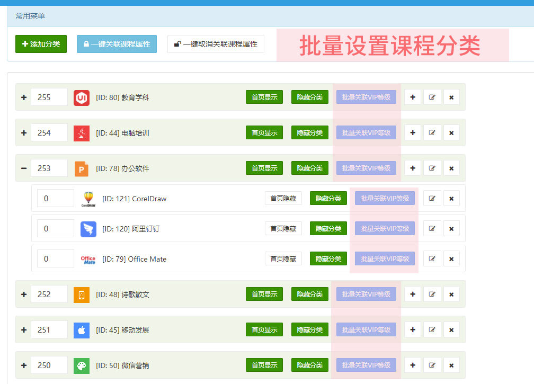The height and width of the screenshot is (384, 534).
Task: Click the CorelDraw balloon icon
Action: [x=88, y=199]
